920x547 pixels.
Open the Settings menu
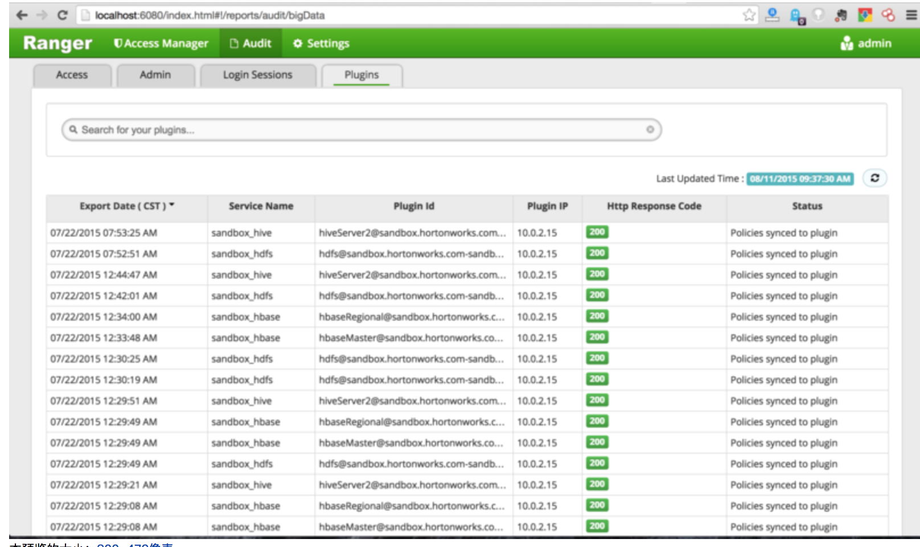pyautogui.click(x=321, y=43)
